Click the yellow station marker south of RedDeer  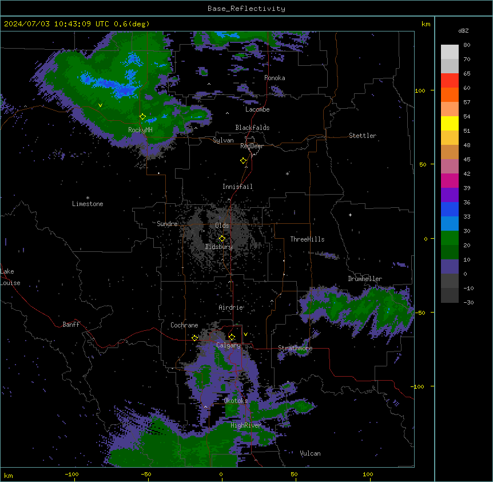243,161
